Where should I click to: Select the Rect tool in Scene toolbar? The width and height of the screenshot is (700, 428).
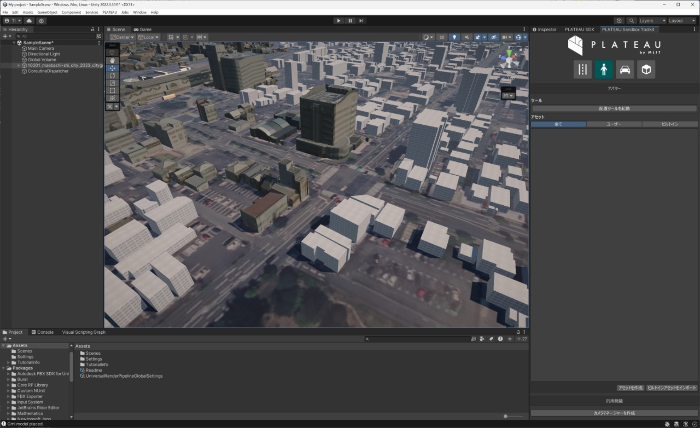pyautogui.click(x=112, y=91)
